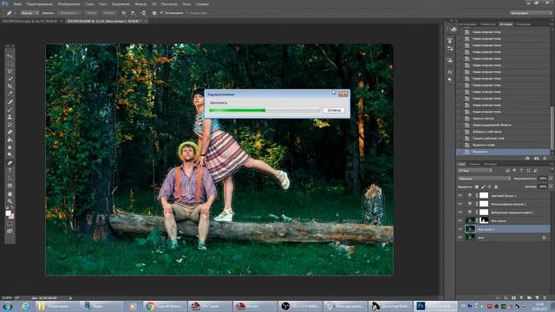Click the background color swatch
Viewport: 555px width, 312px height.
click(x=11, y=216)
